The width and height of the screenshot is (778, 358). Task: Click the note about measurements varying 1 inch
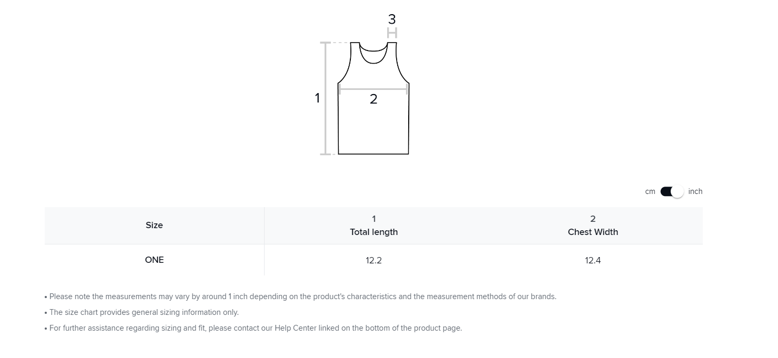[302, 297]
